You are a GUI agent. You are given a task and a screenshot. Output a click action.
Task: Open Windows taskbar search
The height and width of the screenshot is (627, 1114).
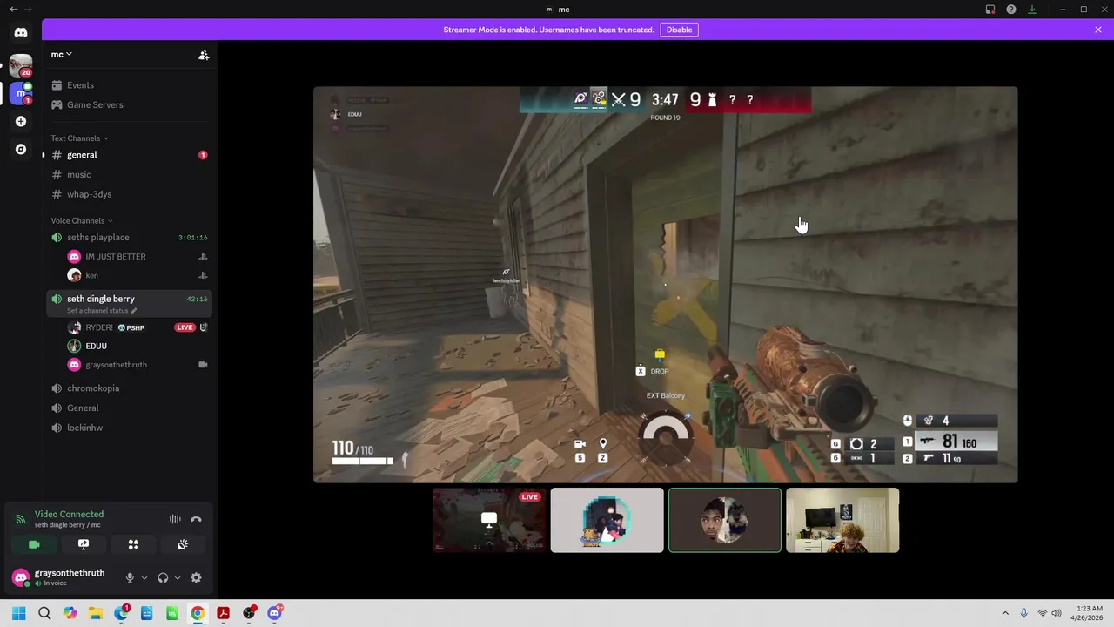44,613
